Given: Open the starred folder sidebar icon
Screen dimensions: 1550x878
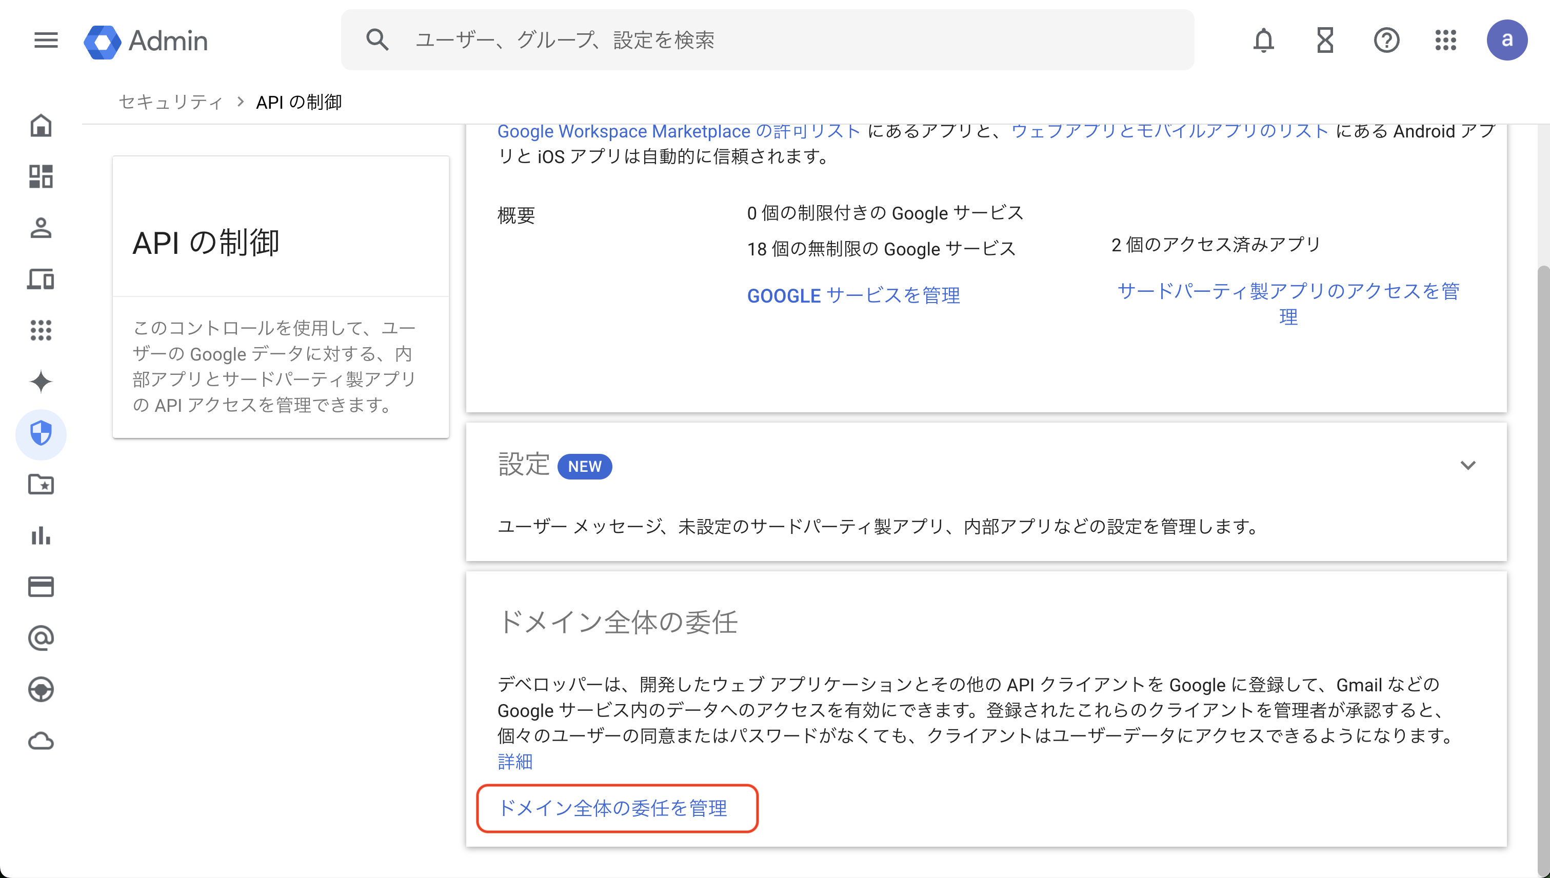Looking at the screenshot, I should 41,484.
